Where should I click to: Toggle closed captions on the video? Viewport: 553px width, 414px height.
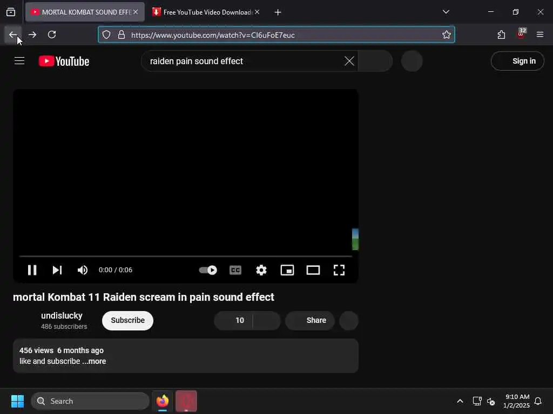pos(235,270)
